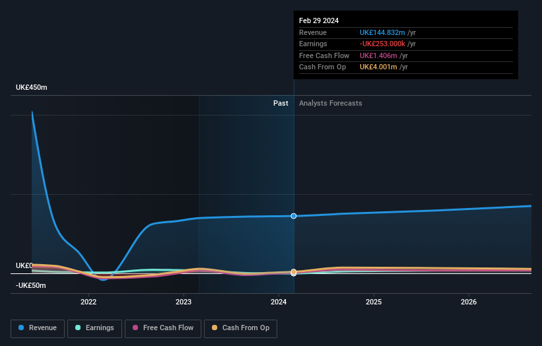
Task: Click the pink Free Cash Flow legend dot
Action: tap(135, 328)
